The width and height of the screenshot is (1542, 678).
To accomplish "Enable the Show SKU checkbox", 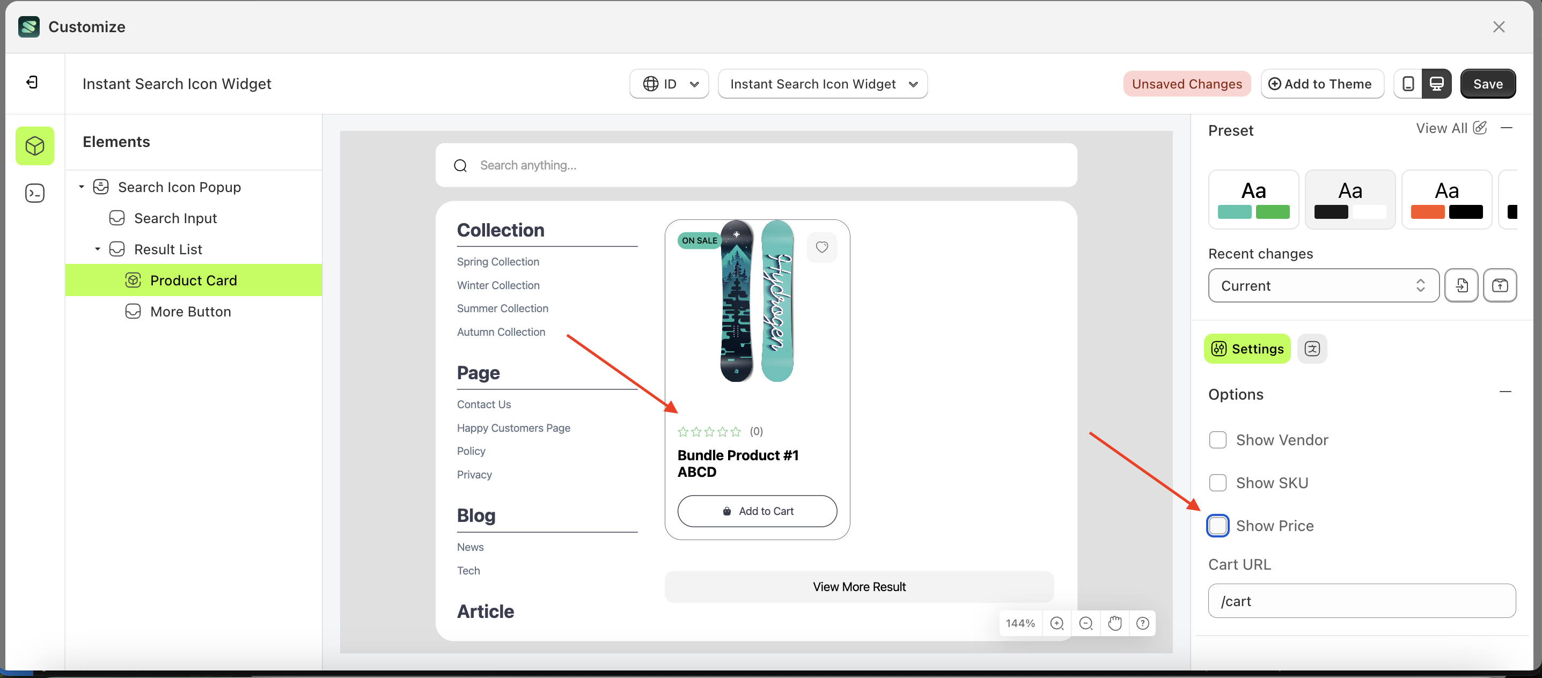I will (x=1217, y=483).
